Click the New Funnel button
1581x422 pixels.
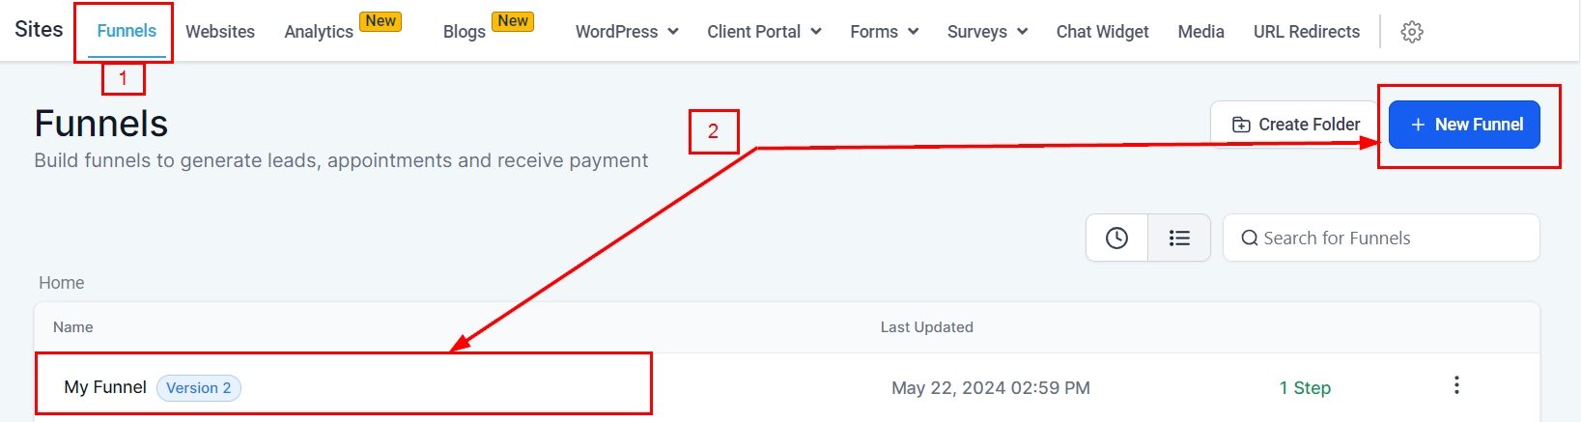click(1464, 125)
